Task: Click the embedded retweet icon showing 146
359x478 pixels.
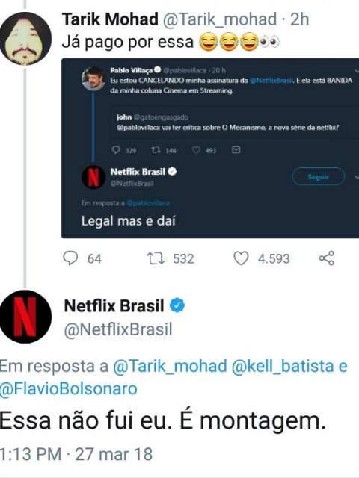Action: pyautogui.click(x=156, y=150)
